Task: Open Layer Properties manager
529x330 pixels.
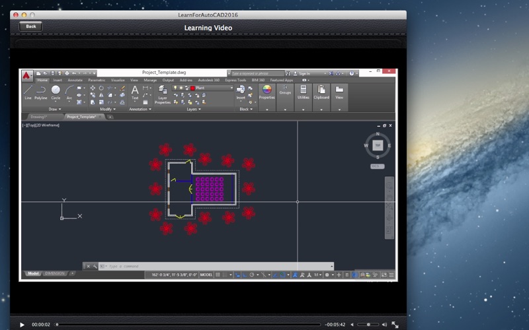Action: (163, 94)
